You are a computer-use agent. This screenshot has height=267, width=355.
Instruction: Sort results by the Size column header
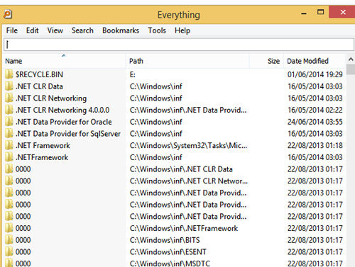point(266,61)
